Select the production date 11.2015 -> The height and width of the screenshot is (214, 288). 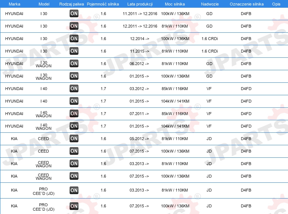click(140, 51)
